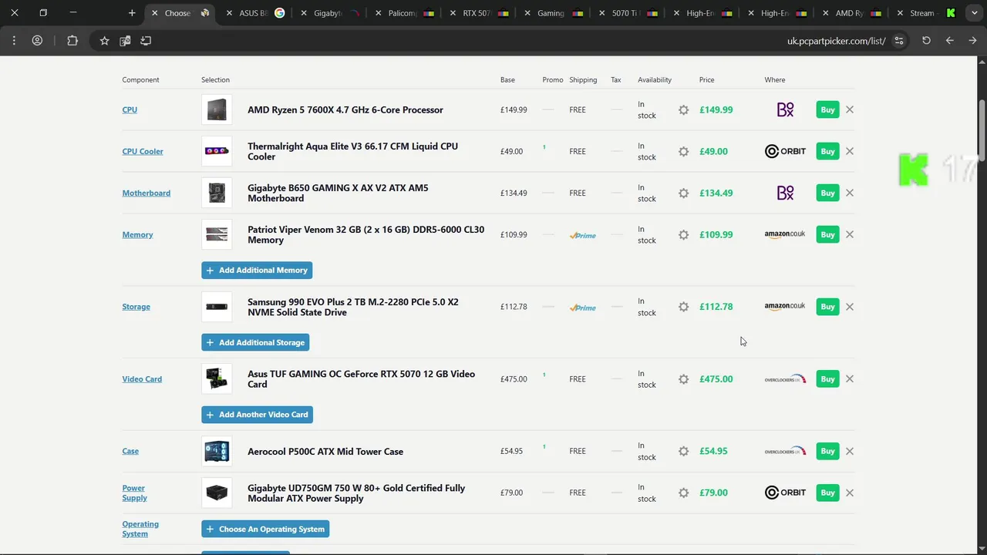Open gear settings for Thermalright cooler row

point(683,152)
